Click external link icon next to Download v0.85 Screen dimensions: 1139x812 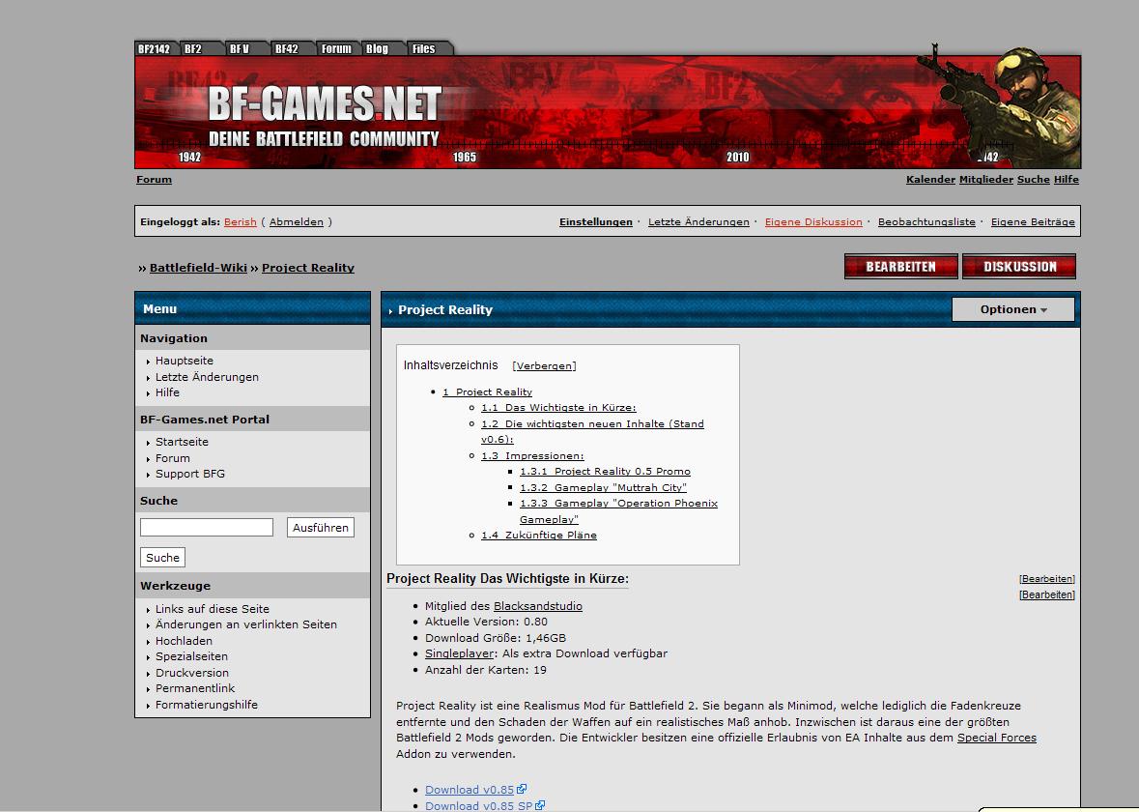pyautogui.click(x=523, y=790)
